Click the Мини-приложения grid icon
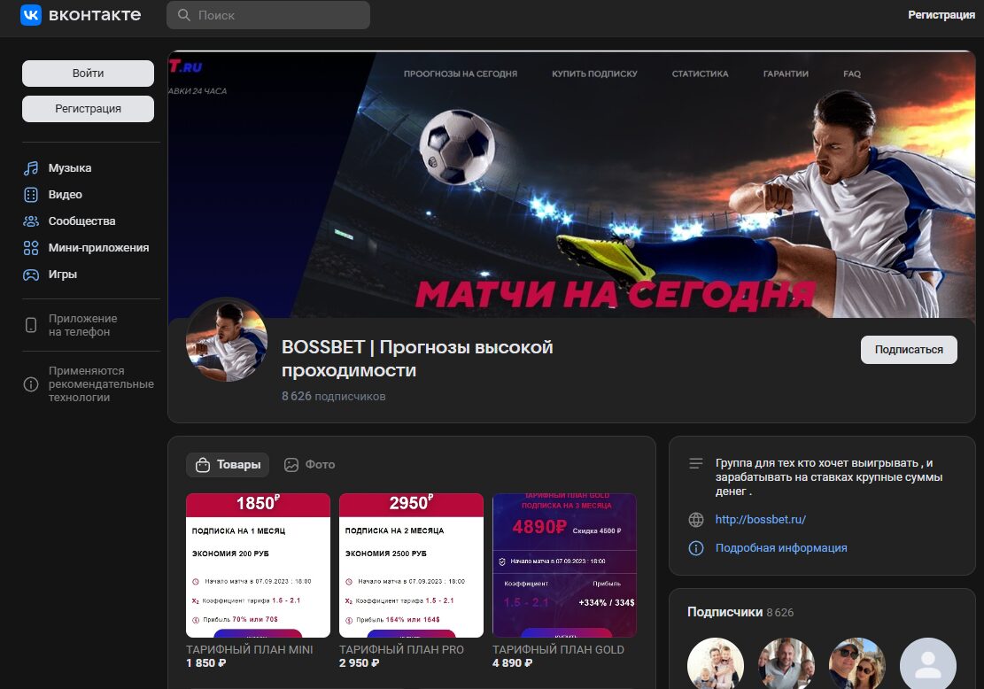Viewport: 984px width, 689px height. point(31,248)
